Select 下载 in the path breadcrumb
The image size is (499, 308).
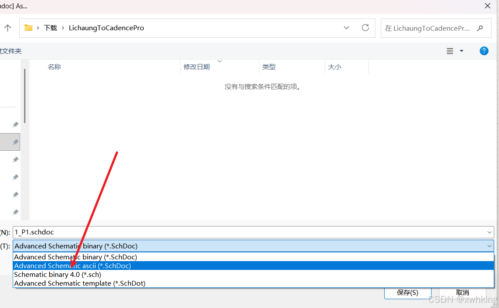point(50,28)
